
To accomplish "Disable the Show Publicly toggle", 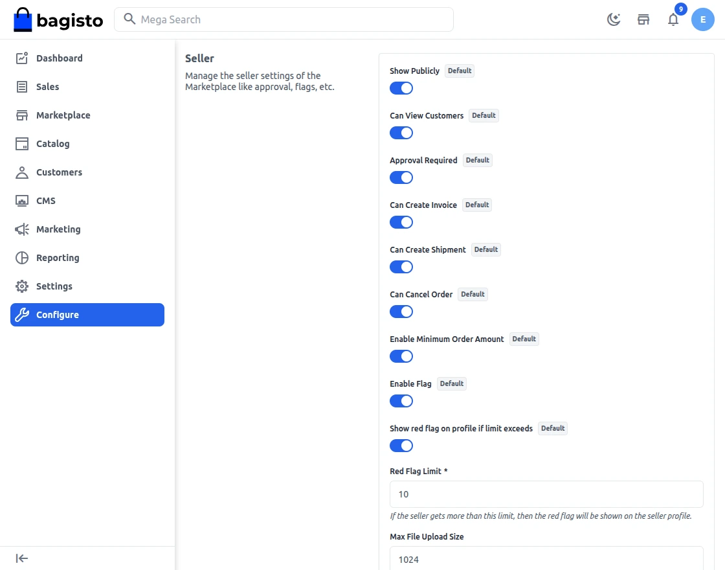I will (x=401, y=88).
